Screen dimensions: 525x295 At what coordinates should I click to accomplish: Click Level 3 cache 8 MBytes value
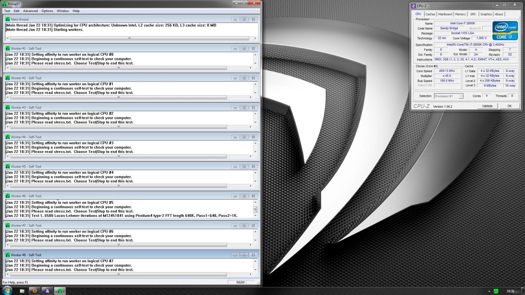tap(490, 86)
